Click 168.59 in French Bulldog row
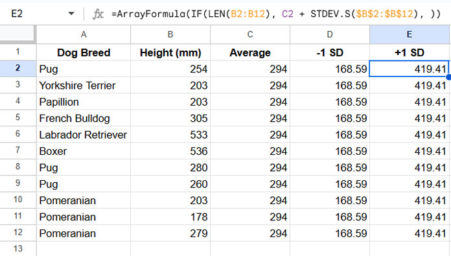 click(330, 118)
